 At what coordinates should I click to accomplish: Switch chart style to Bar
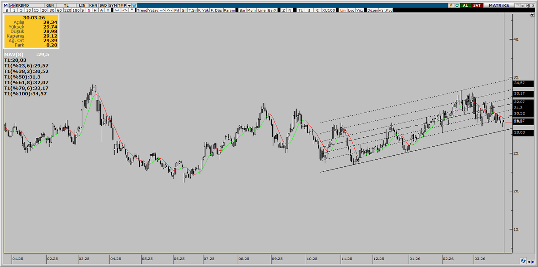243,10
